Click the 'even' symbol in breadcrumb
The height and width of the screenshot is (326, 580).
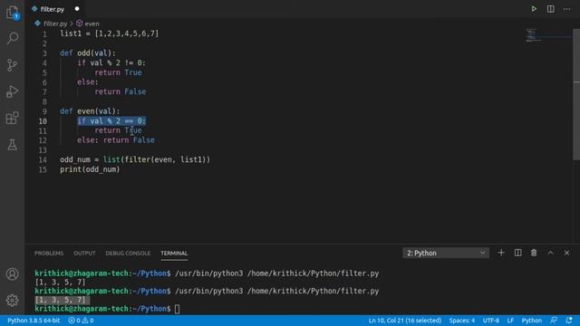pos(92,24)
